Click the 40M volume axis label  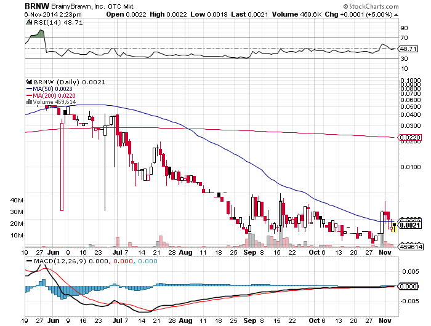pyautogui.click(x=17, y=201)
